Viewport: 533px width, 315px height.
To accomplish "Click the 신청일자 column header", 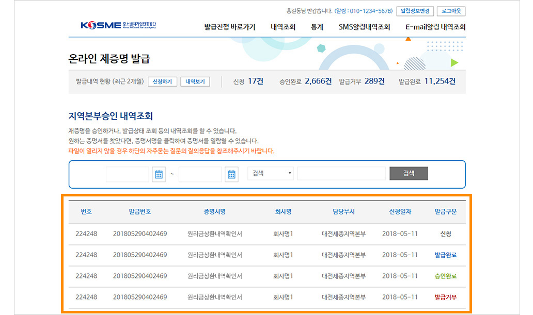I will 400,211.
